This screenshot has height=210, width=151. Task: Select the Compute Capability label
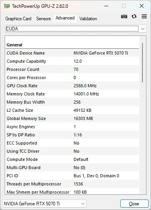(x=26, y=61)
